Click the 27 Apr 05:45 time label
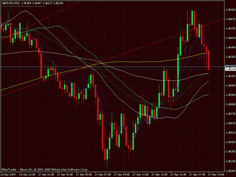Image resolution: width=236 pixels, height=177 pixels. pos(84,175)
